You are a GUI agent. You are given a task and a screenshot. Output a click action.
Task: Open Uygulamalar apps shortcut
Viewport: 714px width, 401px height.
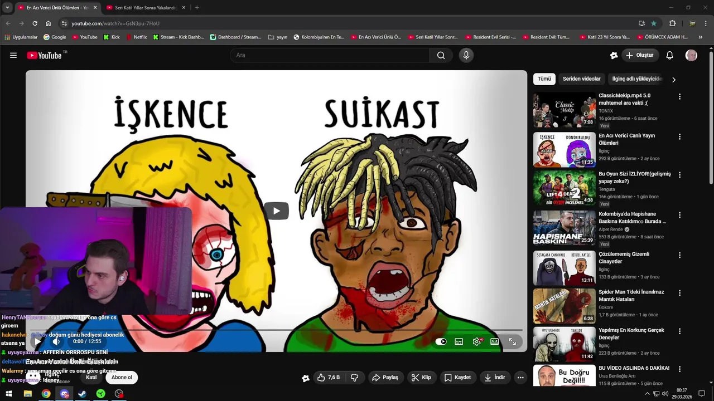tap(21, 37)
